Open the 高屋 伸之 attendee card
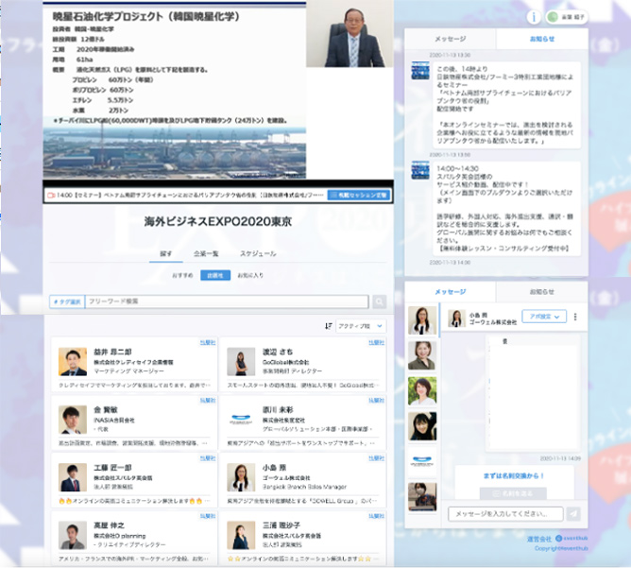631x568 pixels. (134, 538)
